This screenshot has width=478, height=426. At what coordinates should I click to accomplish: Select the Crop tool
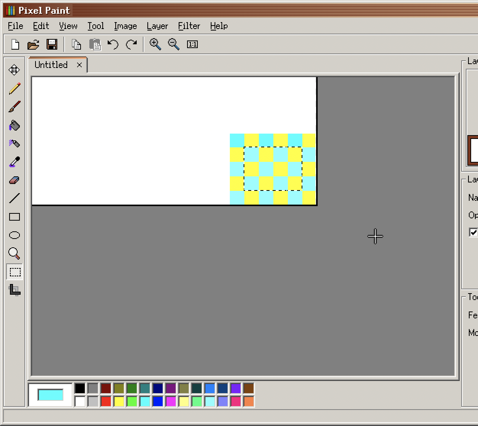(x=14, y=291)
